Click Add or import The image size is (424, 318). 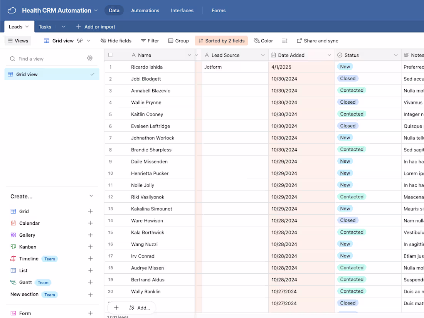pos(96,26)
